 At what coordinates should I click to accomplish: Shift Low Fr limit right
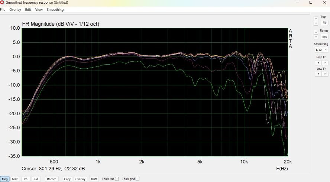click(325, 74)
